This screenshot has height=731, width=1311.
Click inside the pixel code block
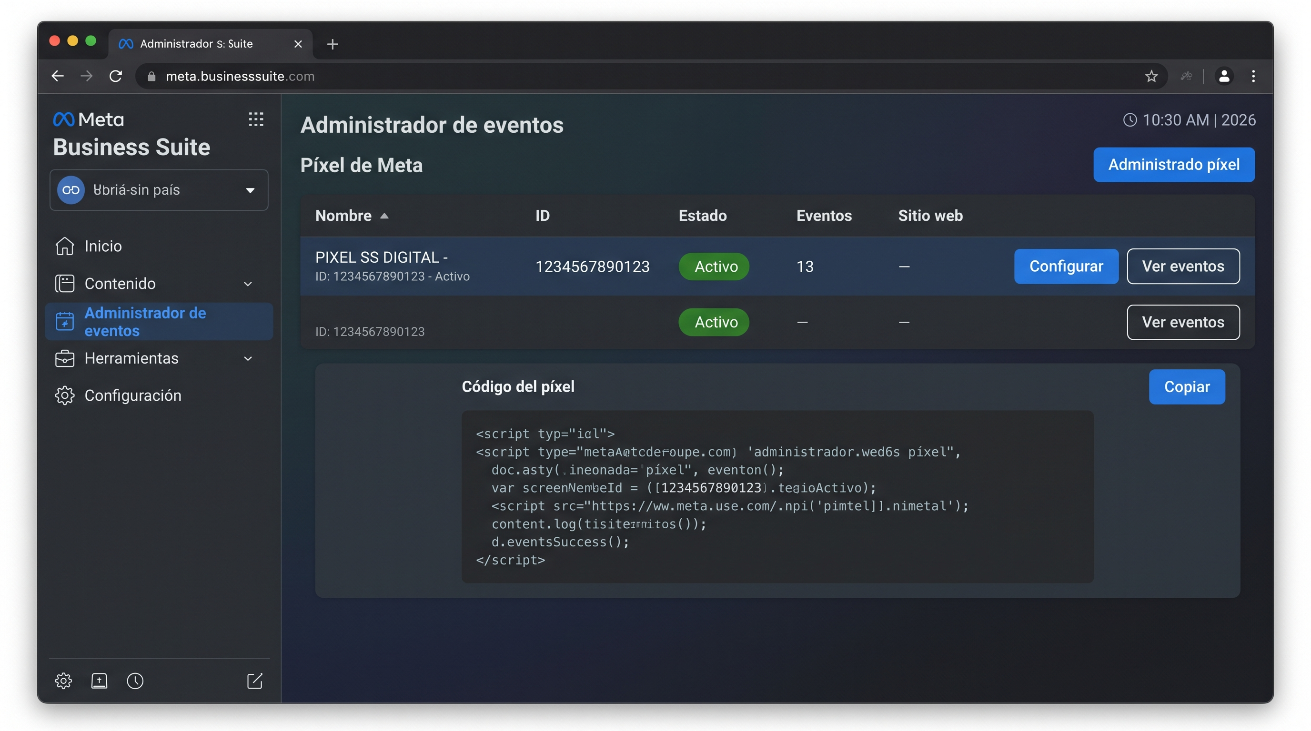coord(777,497)
